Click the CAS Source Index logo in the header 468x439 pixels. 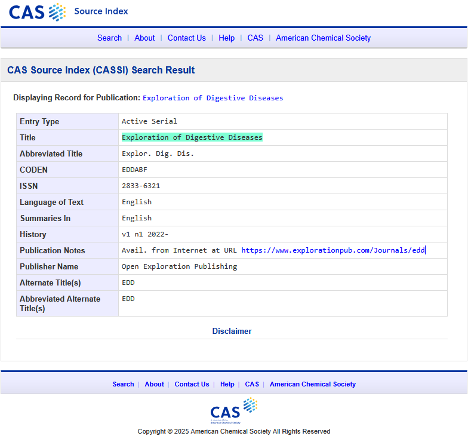68,12
